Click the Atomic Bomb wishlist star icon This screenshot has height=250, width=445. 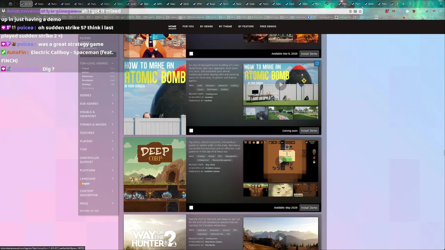[317, 64]
